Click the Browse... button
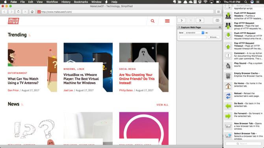Image resolution: width=264 pixels, height=148 pixels. 214,37
